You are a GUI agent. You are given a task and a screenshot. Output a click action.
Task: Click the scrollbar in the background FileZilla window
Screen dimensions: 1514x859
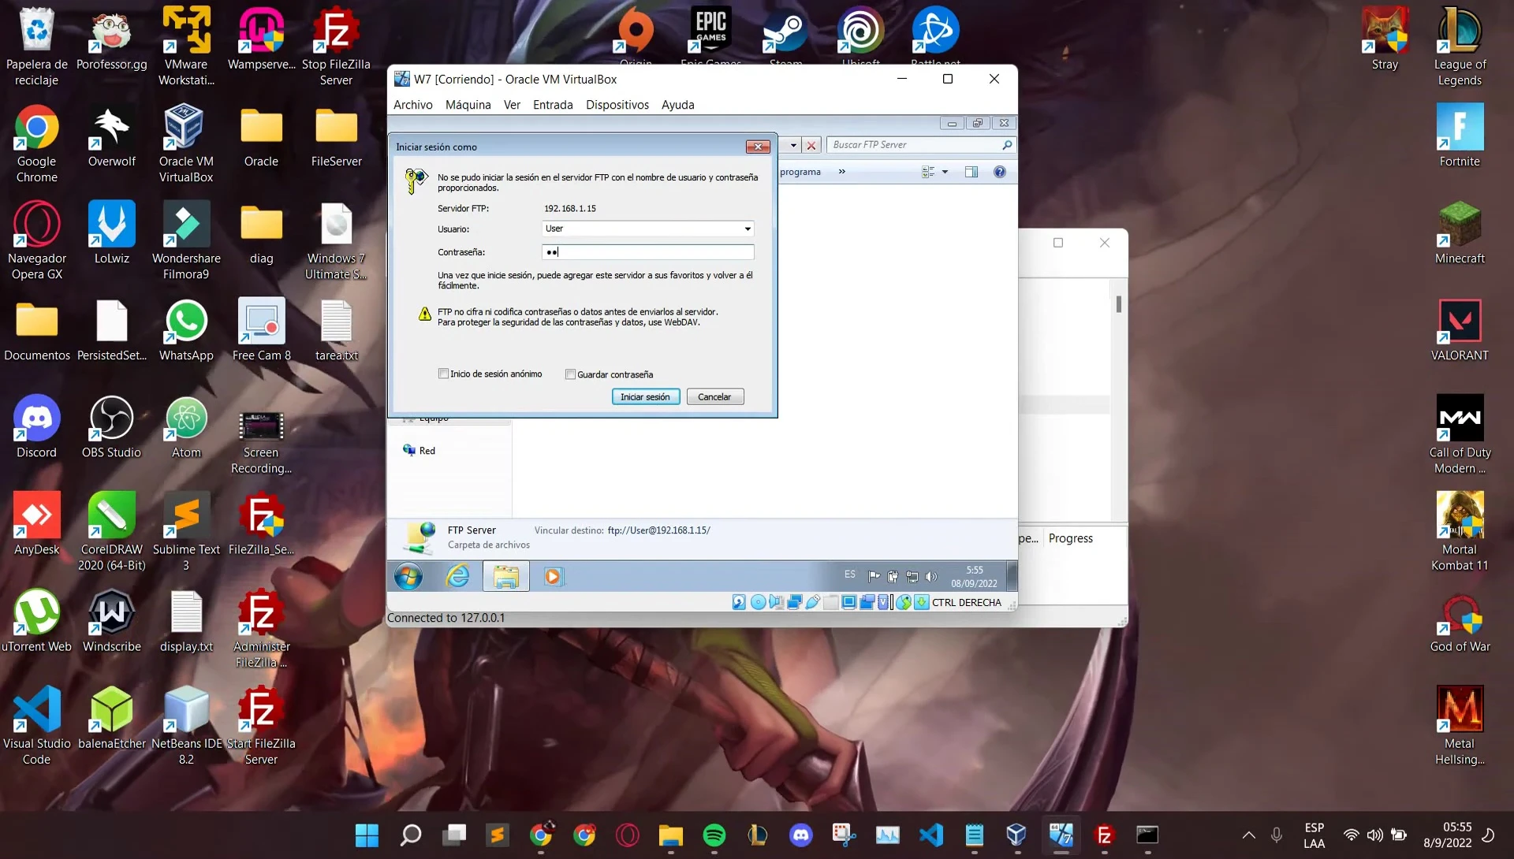(x=1118, y=303)
